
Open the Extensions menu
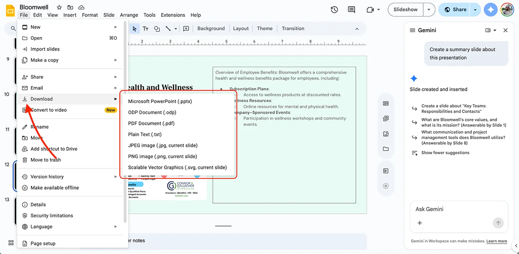173,15
